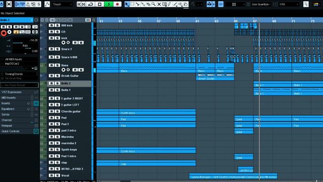The image size is (323, 182).
Task: Select the Object Selection arrow tool
Action: click(127, 4)
